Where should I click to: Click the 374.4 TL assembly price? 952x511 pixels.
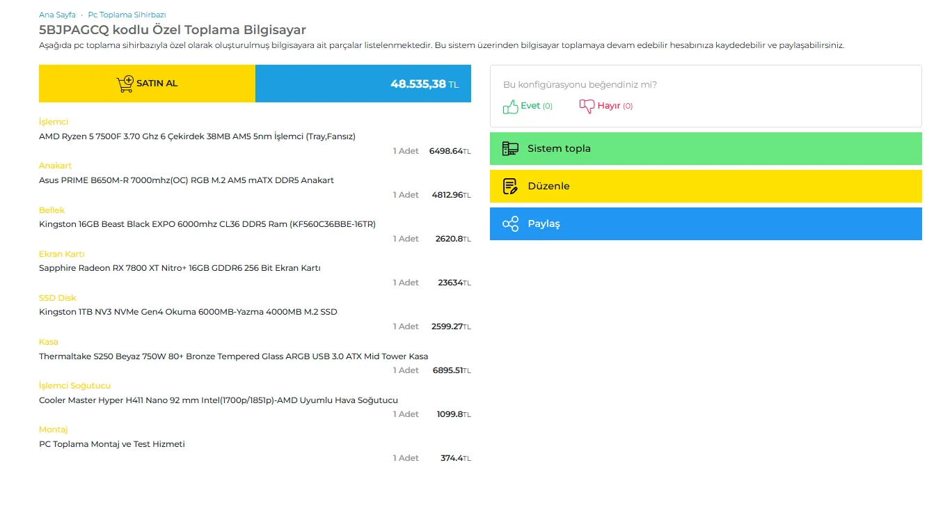pos(456,458)
